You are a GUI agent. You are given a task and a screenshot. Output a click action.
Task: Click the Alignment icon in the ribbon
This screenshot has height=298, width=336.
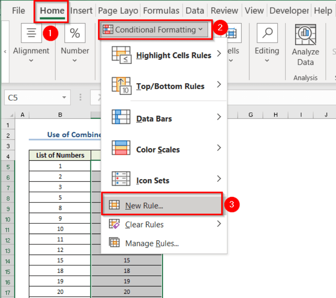coord(31,33)
